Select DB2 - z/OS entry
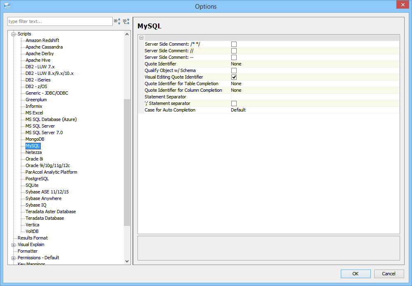The width and height of the screenshot is (412, 286). (36, 86)
